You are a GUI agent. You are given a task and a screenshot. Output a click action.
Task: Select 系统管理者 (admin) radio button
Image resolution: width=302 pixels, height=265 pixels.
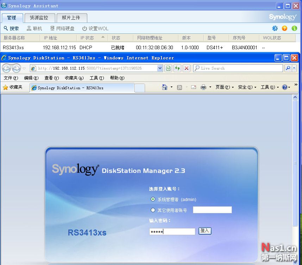(153, 199)
